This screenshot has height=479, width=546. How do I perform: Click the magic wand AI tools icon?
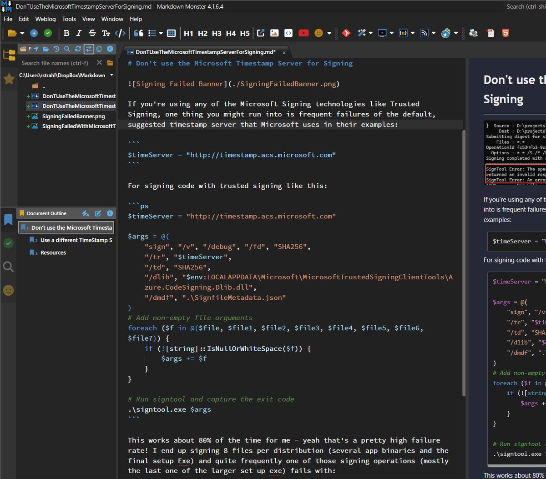362,33
